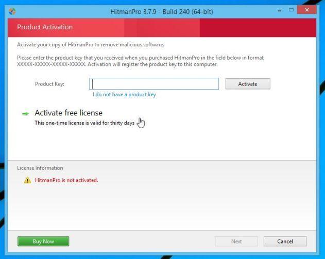
Task: Select Activate free license
Action: [69, 113]
